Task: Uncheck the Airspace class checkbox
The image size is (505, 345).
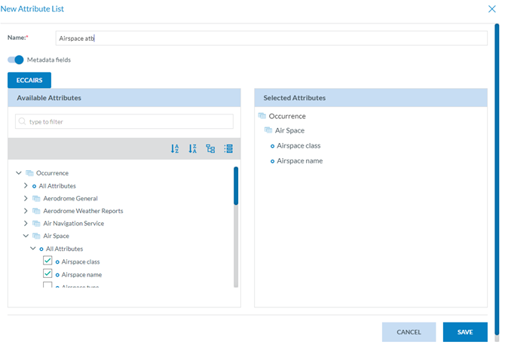Action: tap(47, 261)
